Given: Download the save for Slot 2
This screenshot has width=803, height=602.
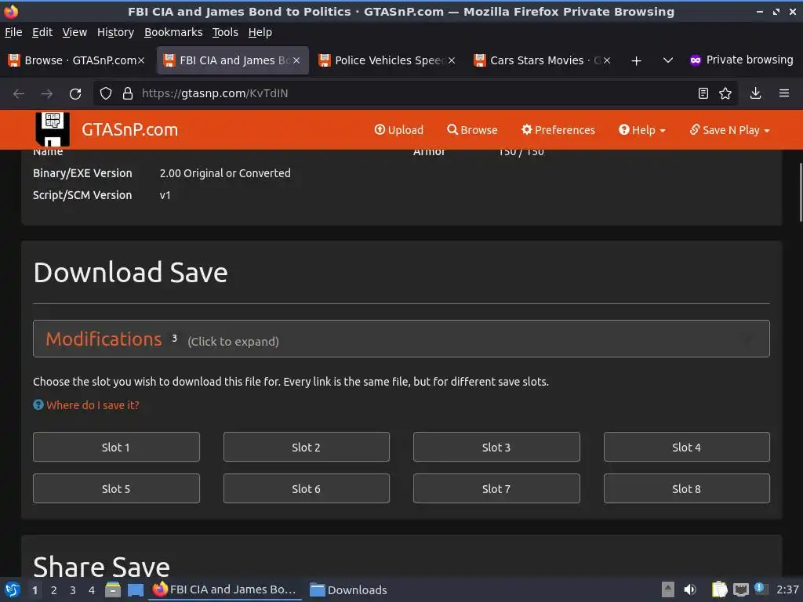Looking at the screenshot, I should [x=307, y=447].
